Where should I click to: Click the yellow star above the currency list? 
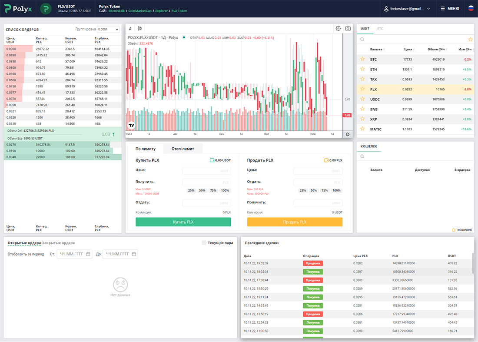click(471, 39)
